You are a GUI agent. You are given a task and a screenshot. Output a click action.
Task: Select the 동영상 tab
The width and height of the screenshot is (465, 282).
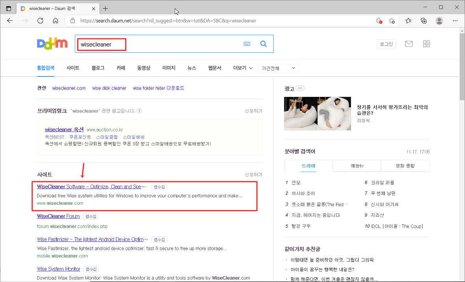[144, 68]
